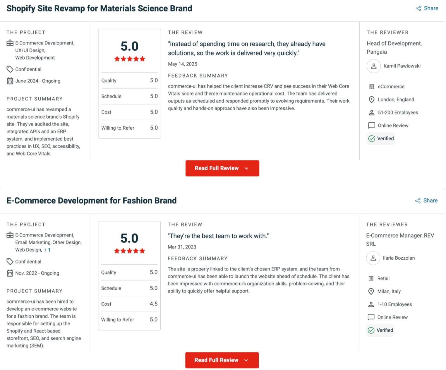Click the Online Review speech bubble icon for REV SRL

371,317
